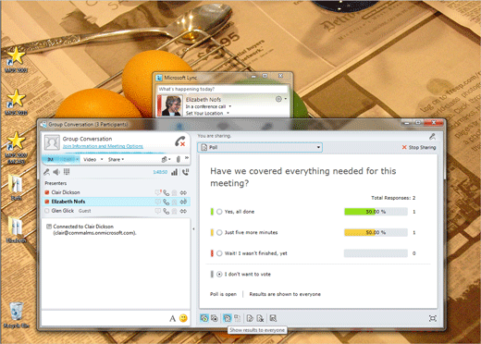
Task: Open the dial pad icon
Action: click(x=67, y=172)
